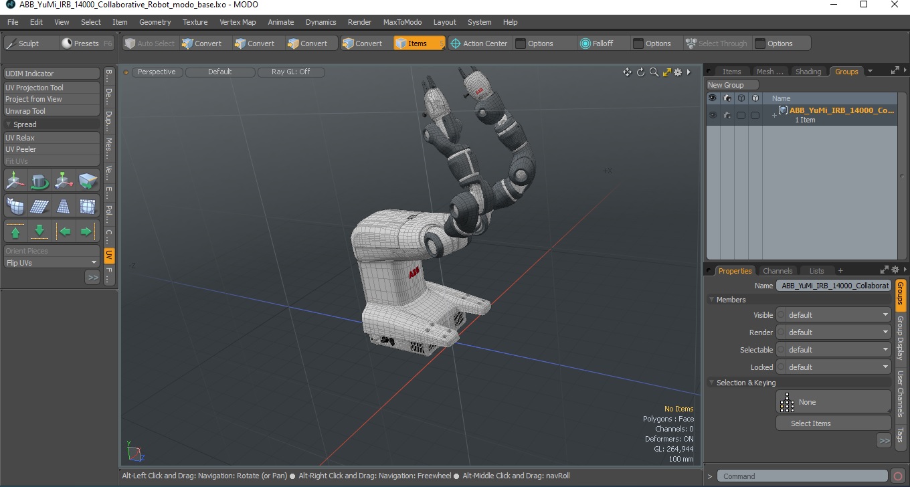This screenshot has height=487, width=910.
Task: Open the Perspective view selector
Action: [157, 72]
